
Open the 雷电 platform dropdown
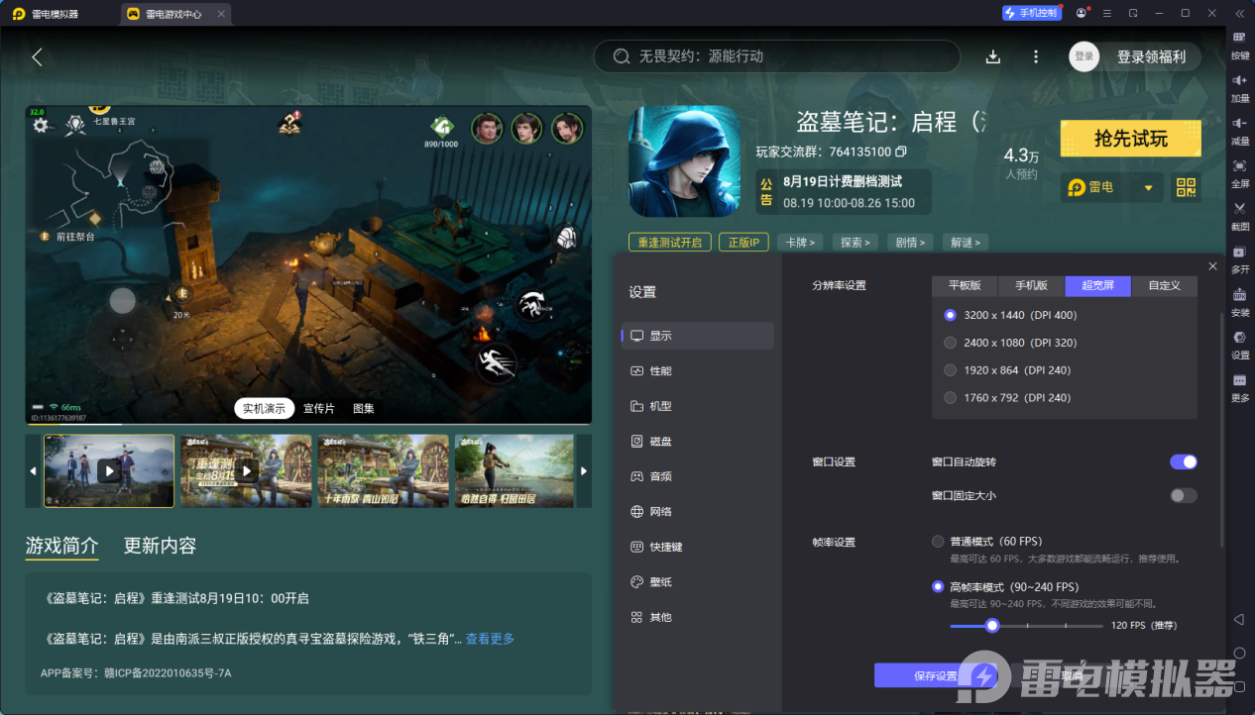tap(1111, 187)
